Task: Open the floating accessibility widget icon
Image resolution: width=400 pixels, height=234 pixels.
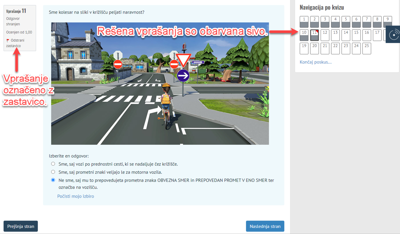Action: [393, 34]
